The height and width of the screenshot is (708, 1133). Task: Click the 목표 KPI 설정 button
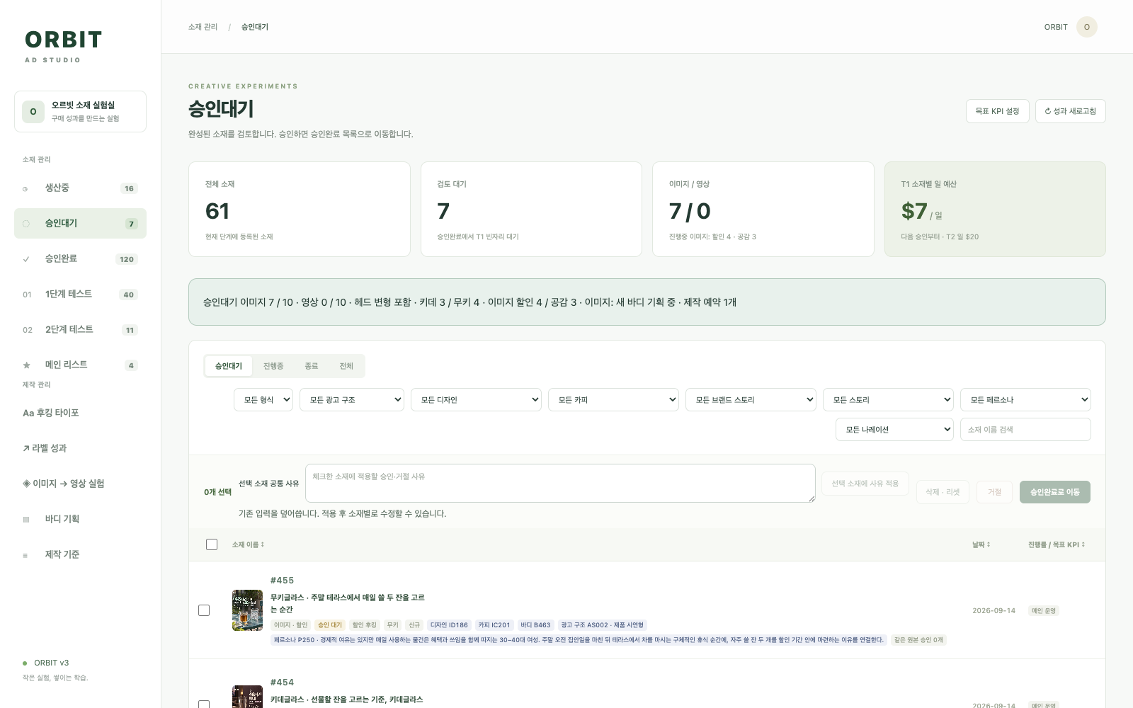tap(997, 111)
